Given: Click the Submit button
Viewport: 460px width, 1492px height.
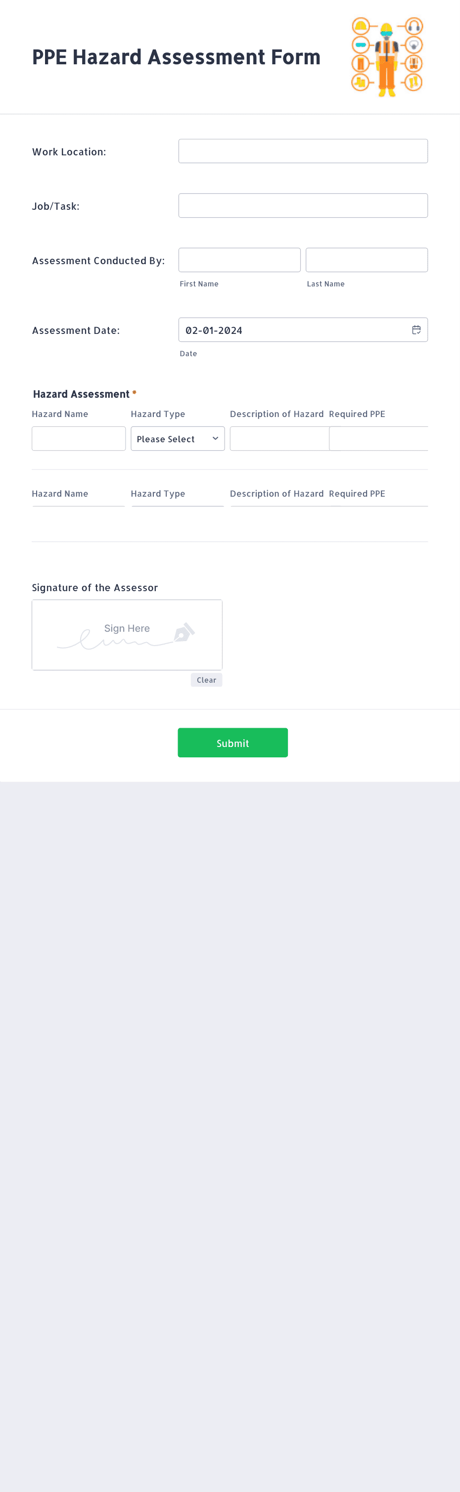Looking at the screenshot, I should coord(232,743).
